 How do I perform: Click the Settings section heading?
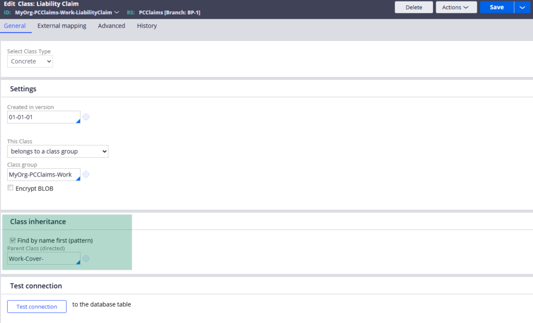pos(23,89)
